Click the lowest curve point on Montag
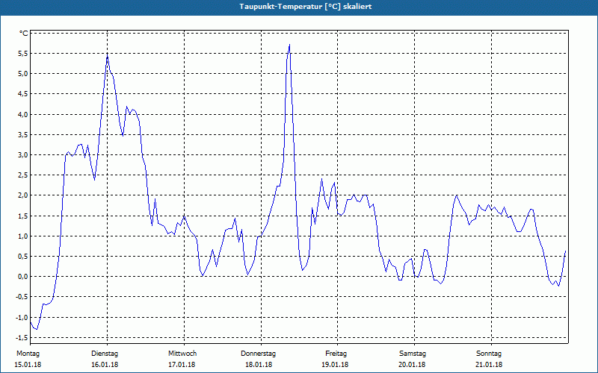Image resolution: width=598 pixels, height=373 pixels. pos(37,329)
